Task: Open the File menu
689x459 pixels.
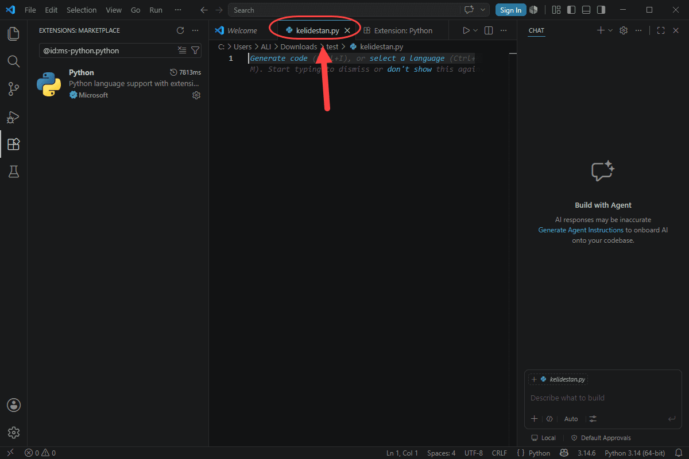Action: pos(30,10)
